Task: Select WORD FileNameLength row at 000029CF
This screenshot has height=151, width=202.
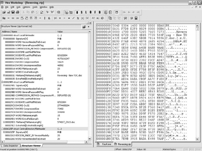Action: tap(45, 115)
